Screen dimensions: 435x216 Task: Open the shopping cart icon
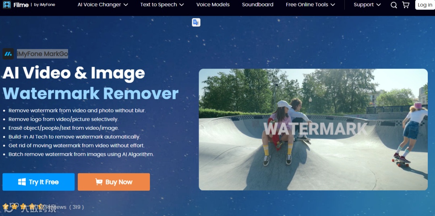click(406, 5)
